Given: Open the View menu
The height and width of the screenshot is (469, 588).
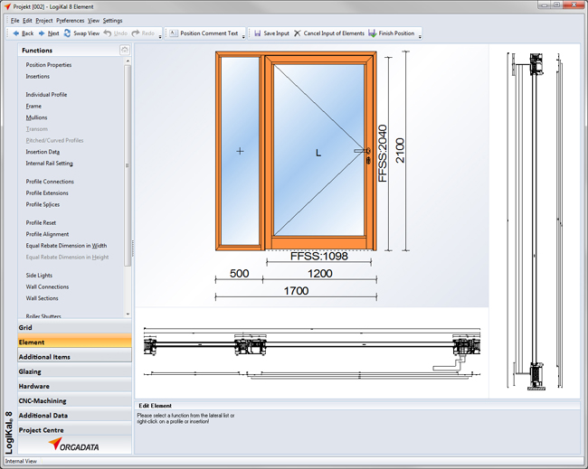Looking at the screenshot, I should [93, 21].
